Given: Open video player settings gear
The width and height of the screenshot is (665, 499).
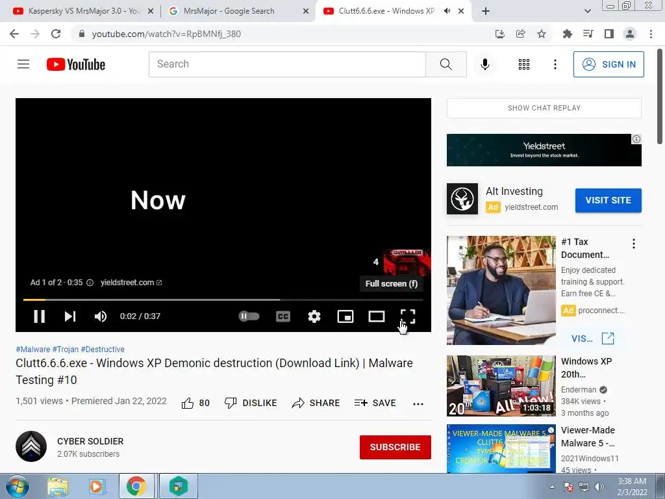Looking at the screenshot, I should tap(314, 316).
